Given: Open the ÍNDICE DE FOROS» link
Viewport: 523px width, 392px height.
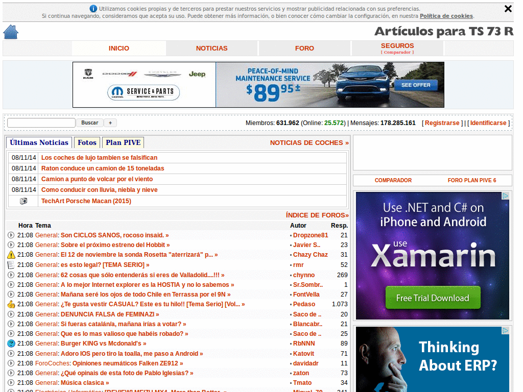Looking at the screenshot, I should click(317, 215).
